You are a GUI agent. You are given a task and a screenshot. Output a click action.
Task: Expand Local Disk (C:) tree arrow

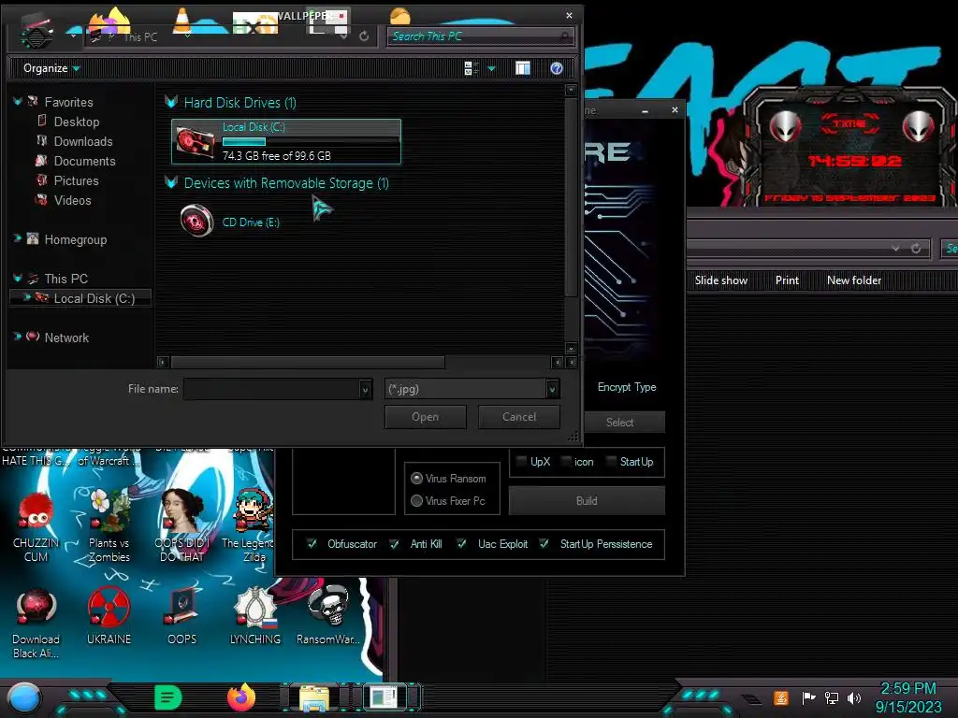27,298
